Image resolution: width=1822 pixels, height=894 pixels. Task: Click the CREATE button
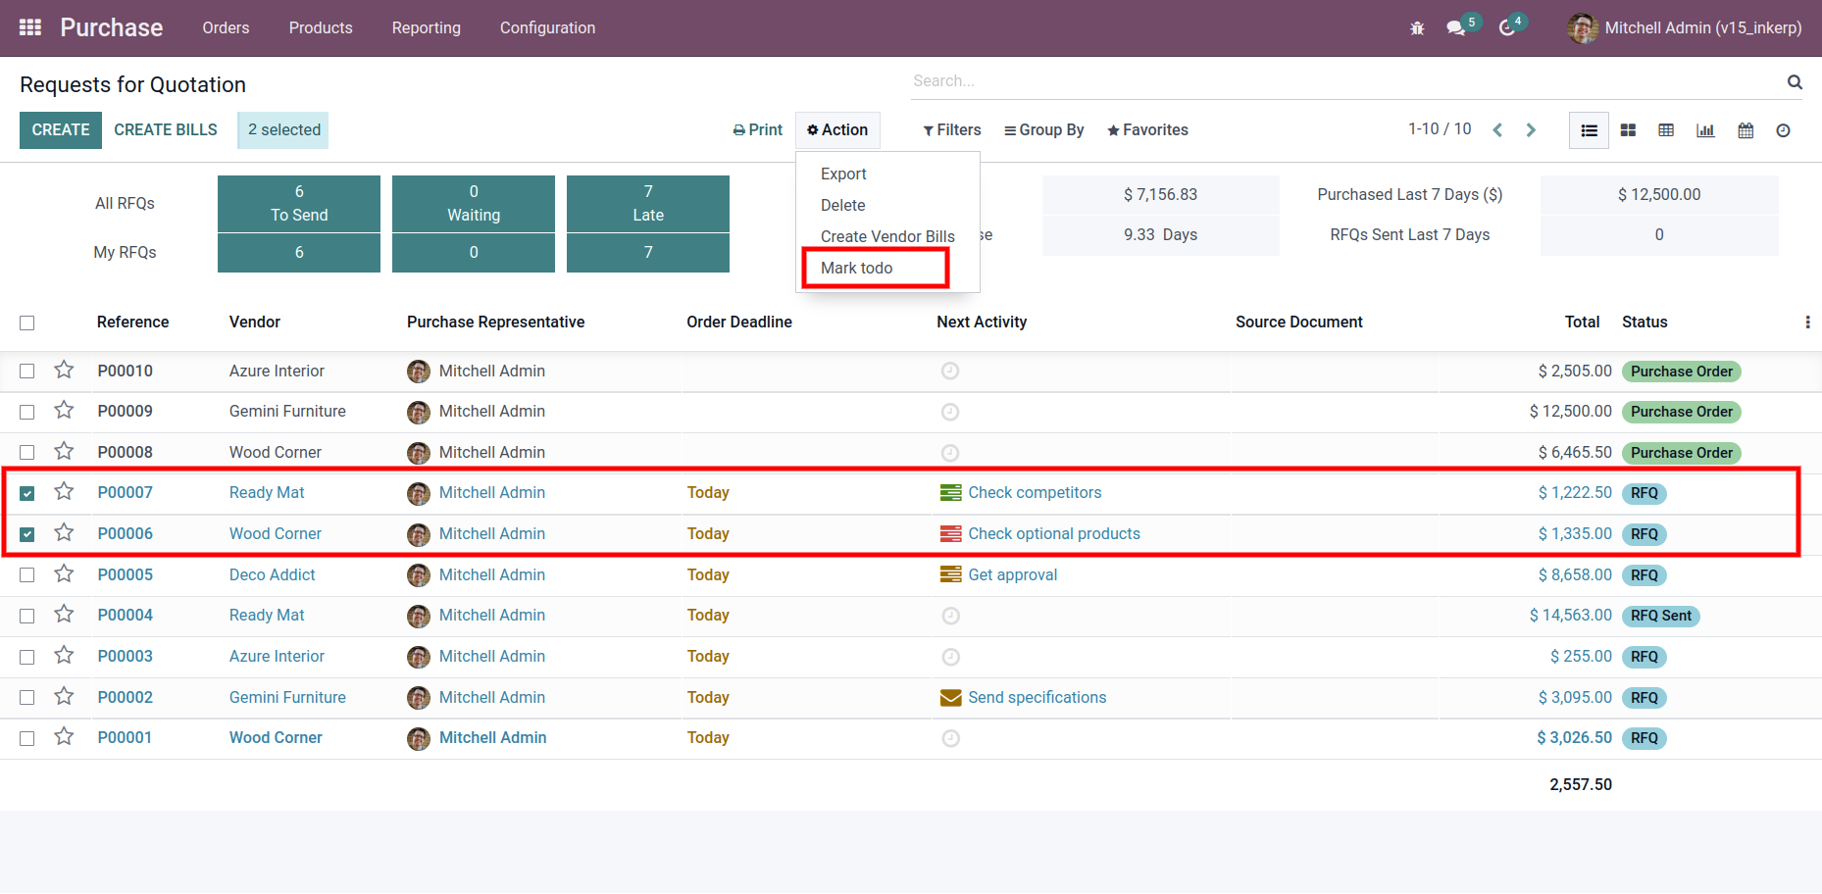[61, 130]
